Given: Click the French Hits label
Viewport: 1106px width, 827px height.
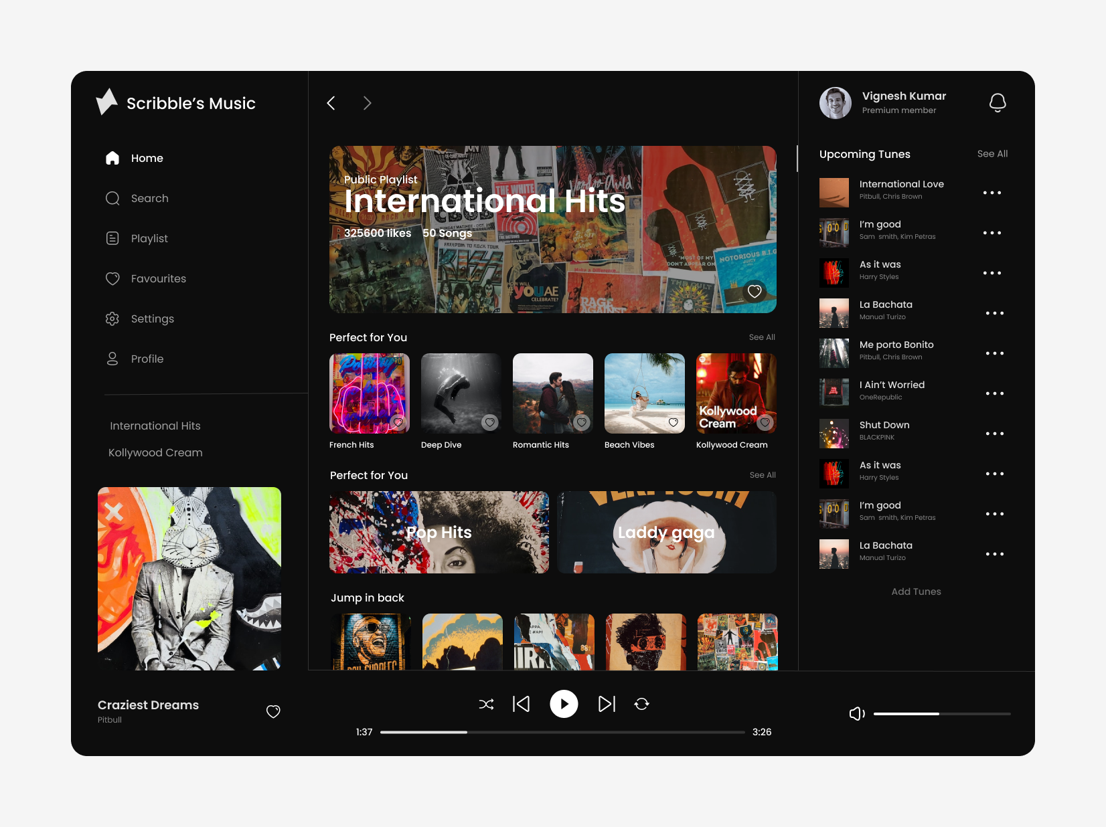Looking at the screenshot, I should pyautogui.click(x=351, y=445).
